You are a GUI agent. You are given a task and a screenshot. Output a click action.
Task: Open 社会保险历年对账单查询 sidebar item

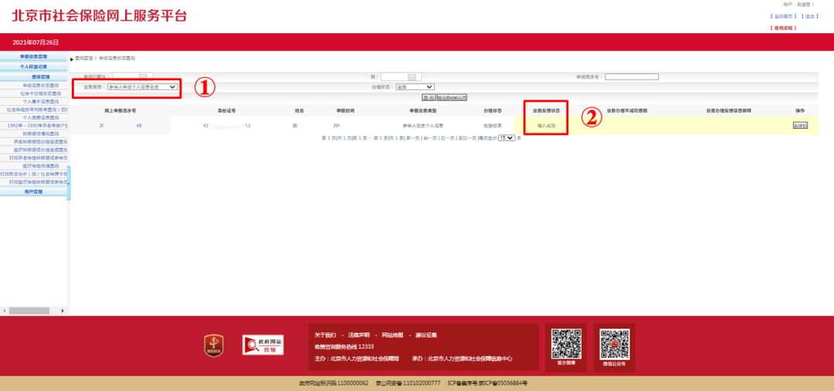[x=37, y=110]
